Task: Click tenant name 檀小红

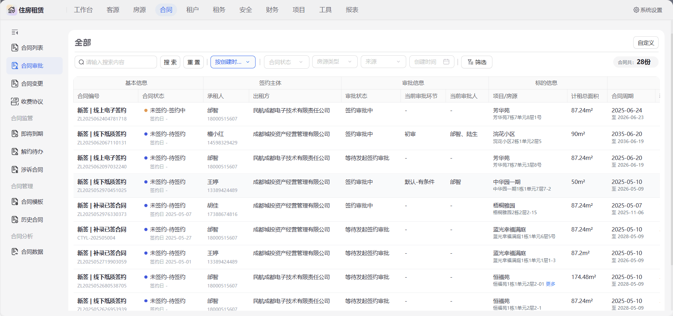Action: (215, 134)
